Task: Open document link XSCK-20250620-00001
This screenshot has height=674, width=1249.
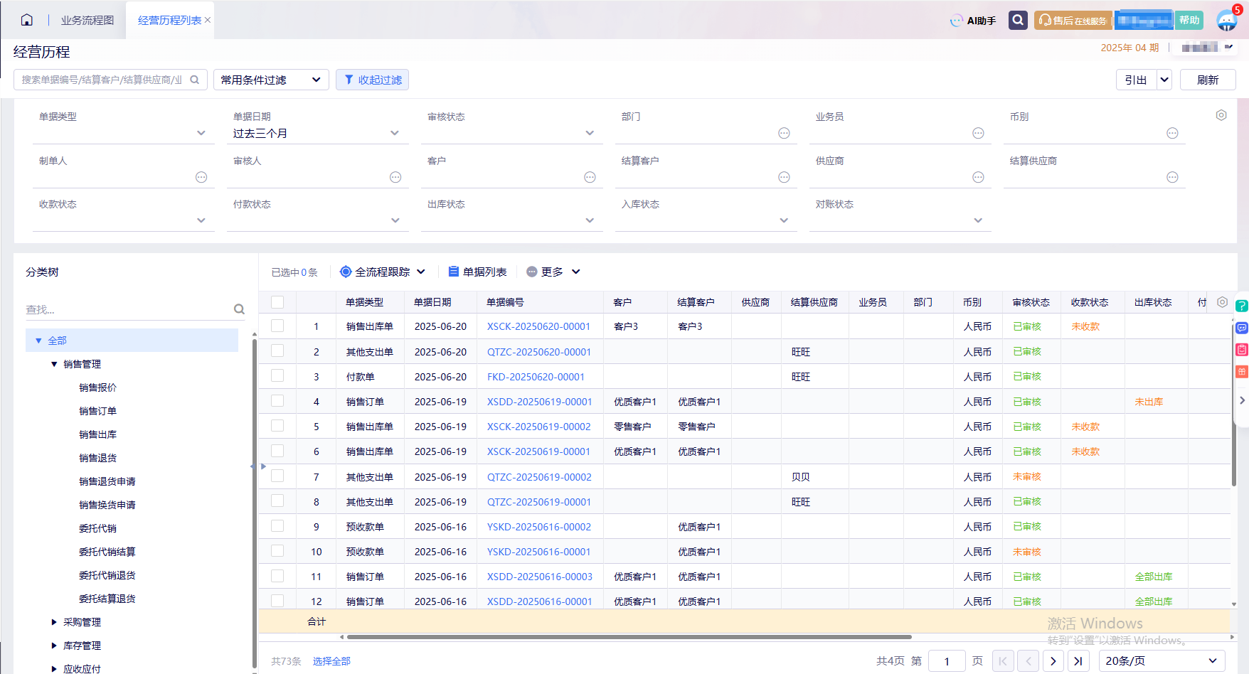Action: click(538, 326)
